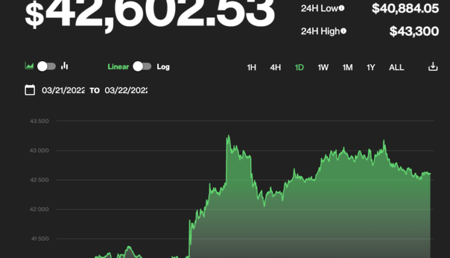Download the chart data
This screenshot has width=450, height=258.
433,67
